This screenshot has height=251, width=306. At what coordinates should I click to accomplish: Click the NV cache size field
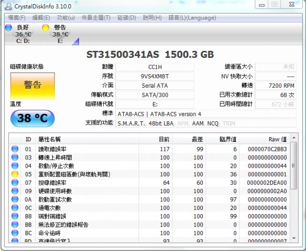pos(276,76)
